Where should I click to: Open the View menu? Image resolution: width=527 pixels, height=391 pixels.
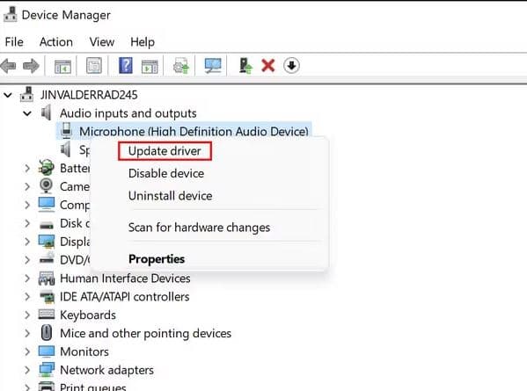point(102,42)
